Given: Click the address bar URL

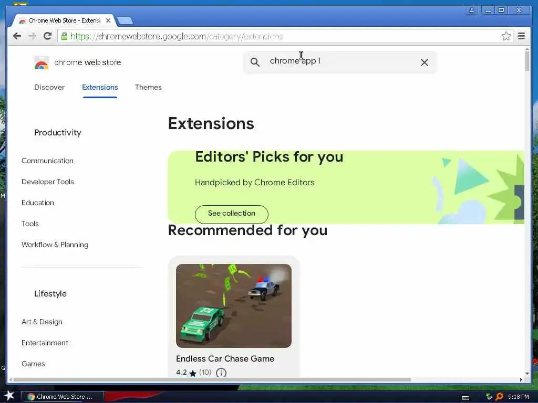Looking at the screenshot, I should (x=177, y=36).
